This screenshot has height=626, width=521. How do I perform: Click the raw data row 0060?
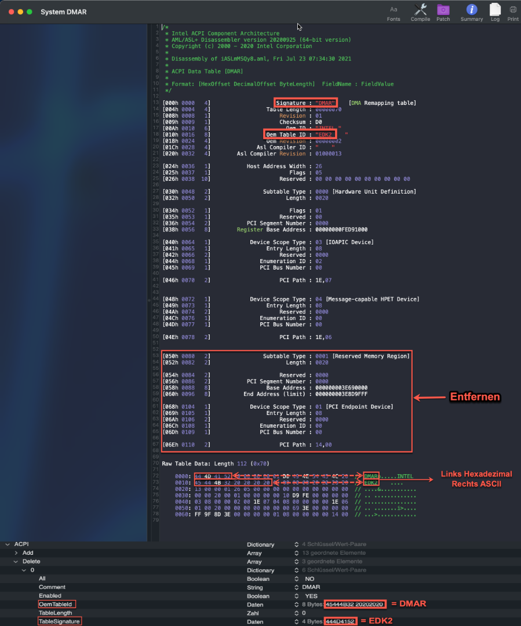tap(296, 515)
